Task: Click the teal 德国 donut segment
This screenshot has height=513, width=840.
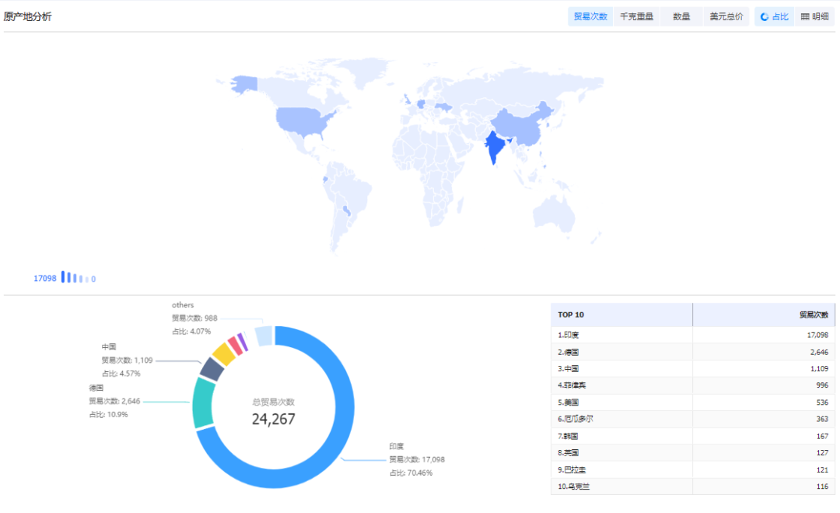Action: (x=203, y=402)
